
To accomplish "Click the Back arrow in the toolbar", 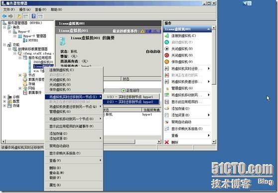I will tap(4, 16).
